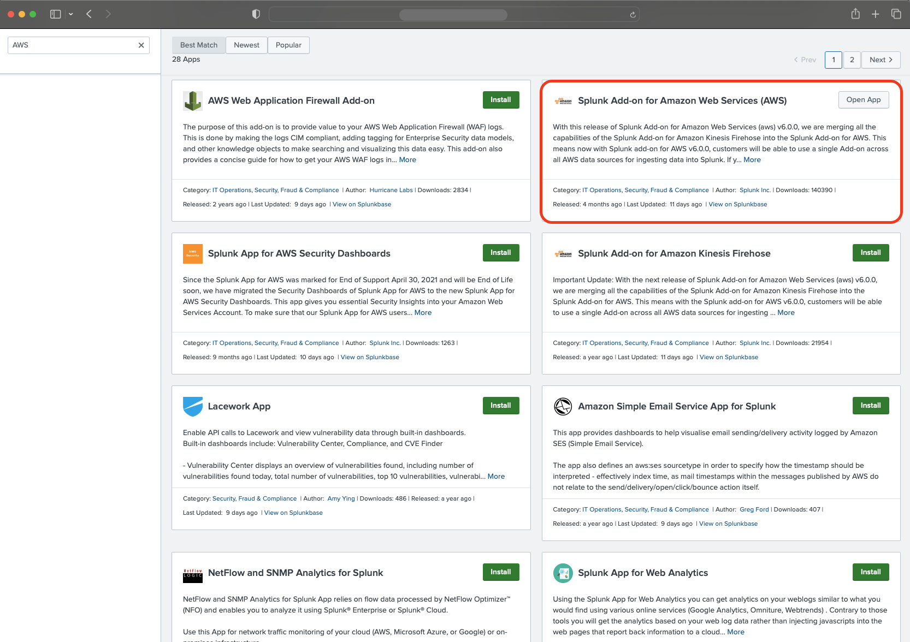This screenshot has width=910, height=642.
Task: Click the Kinesis Firehose amazon logo
Action: [563, 254]
